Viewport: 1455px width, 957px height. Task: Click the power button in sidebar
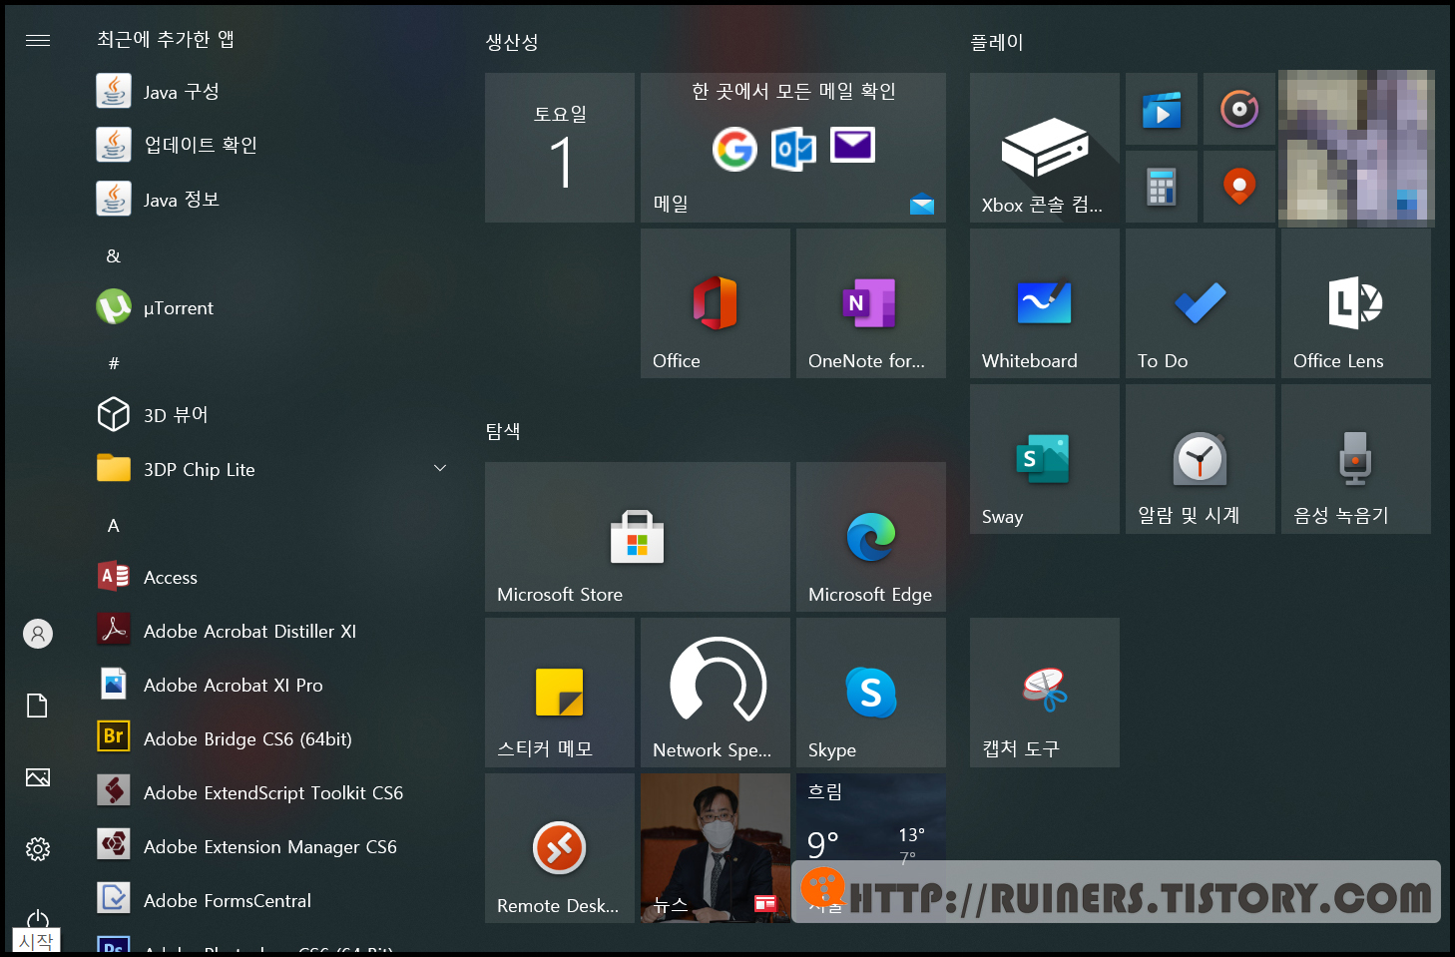pyautogui.click(x=38, y=919)
